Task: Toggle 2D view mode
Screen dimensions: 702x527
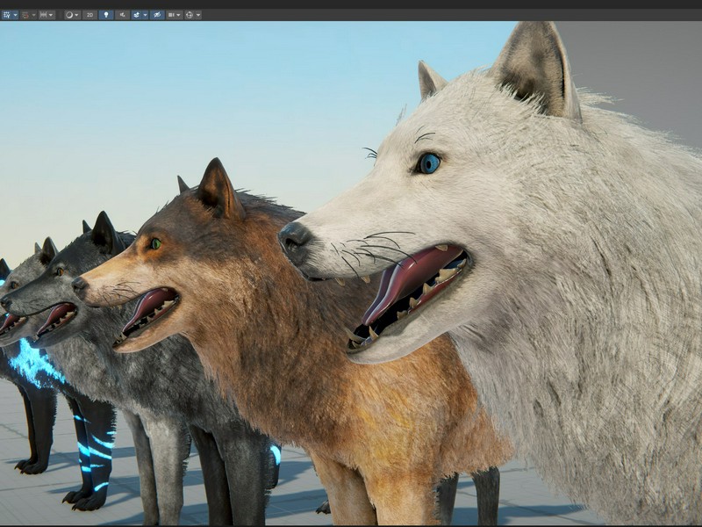Action: coord(90,15)
